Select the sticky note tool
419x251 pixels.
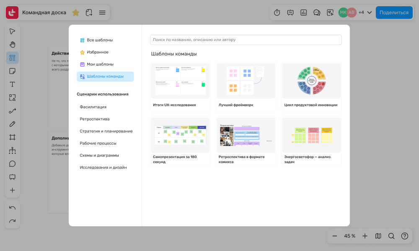coord(12,71)
